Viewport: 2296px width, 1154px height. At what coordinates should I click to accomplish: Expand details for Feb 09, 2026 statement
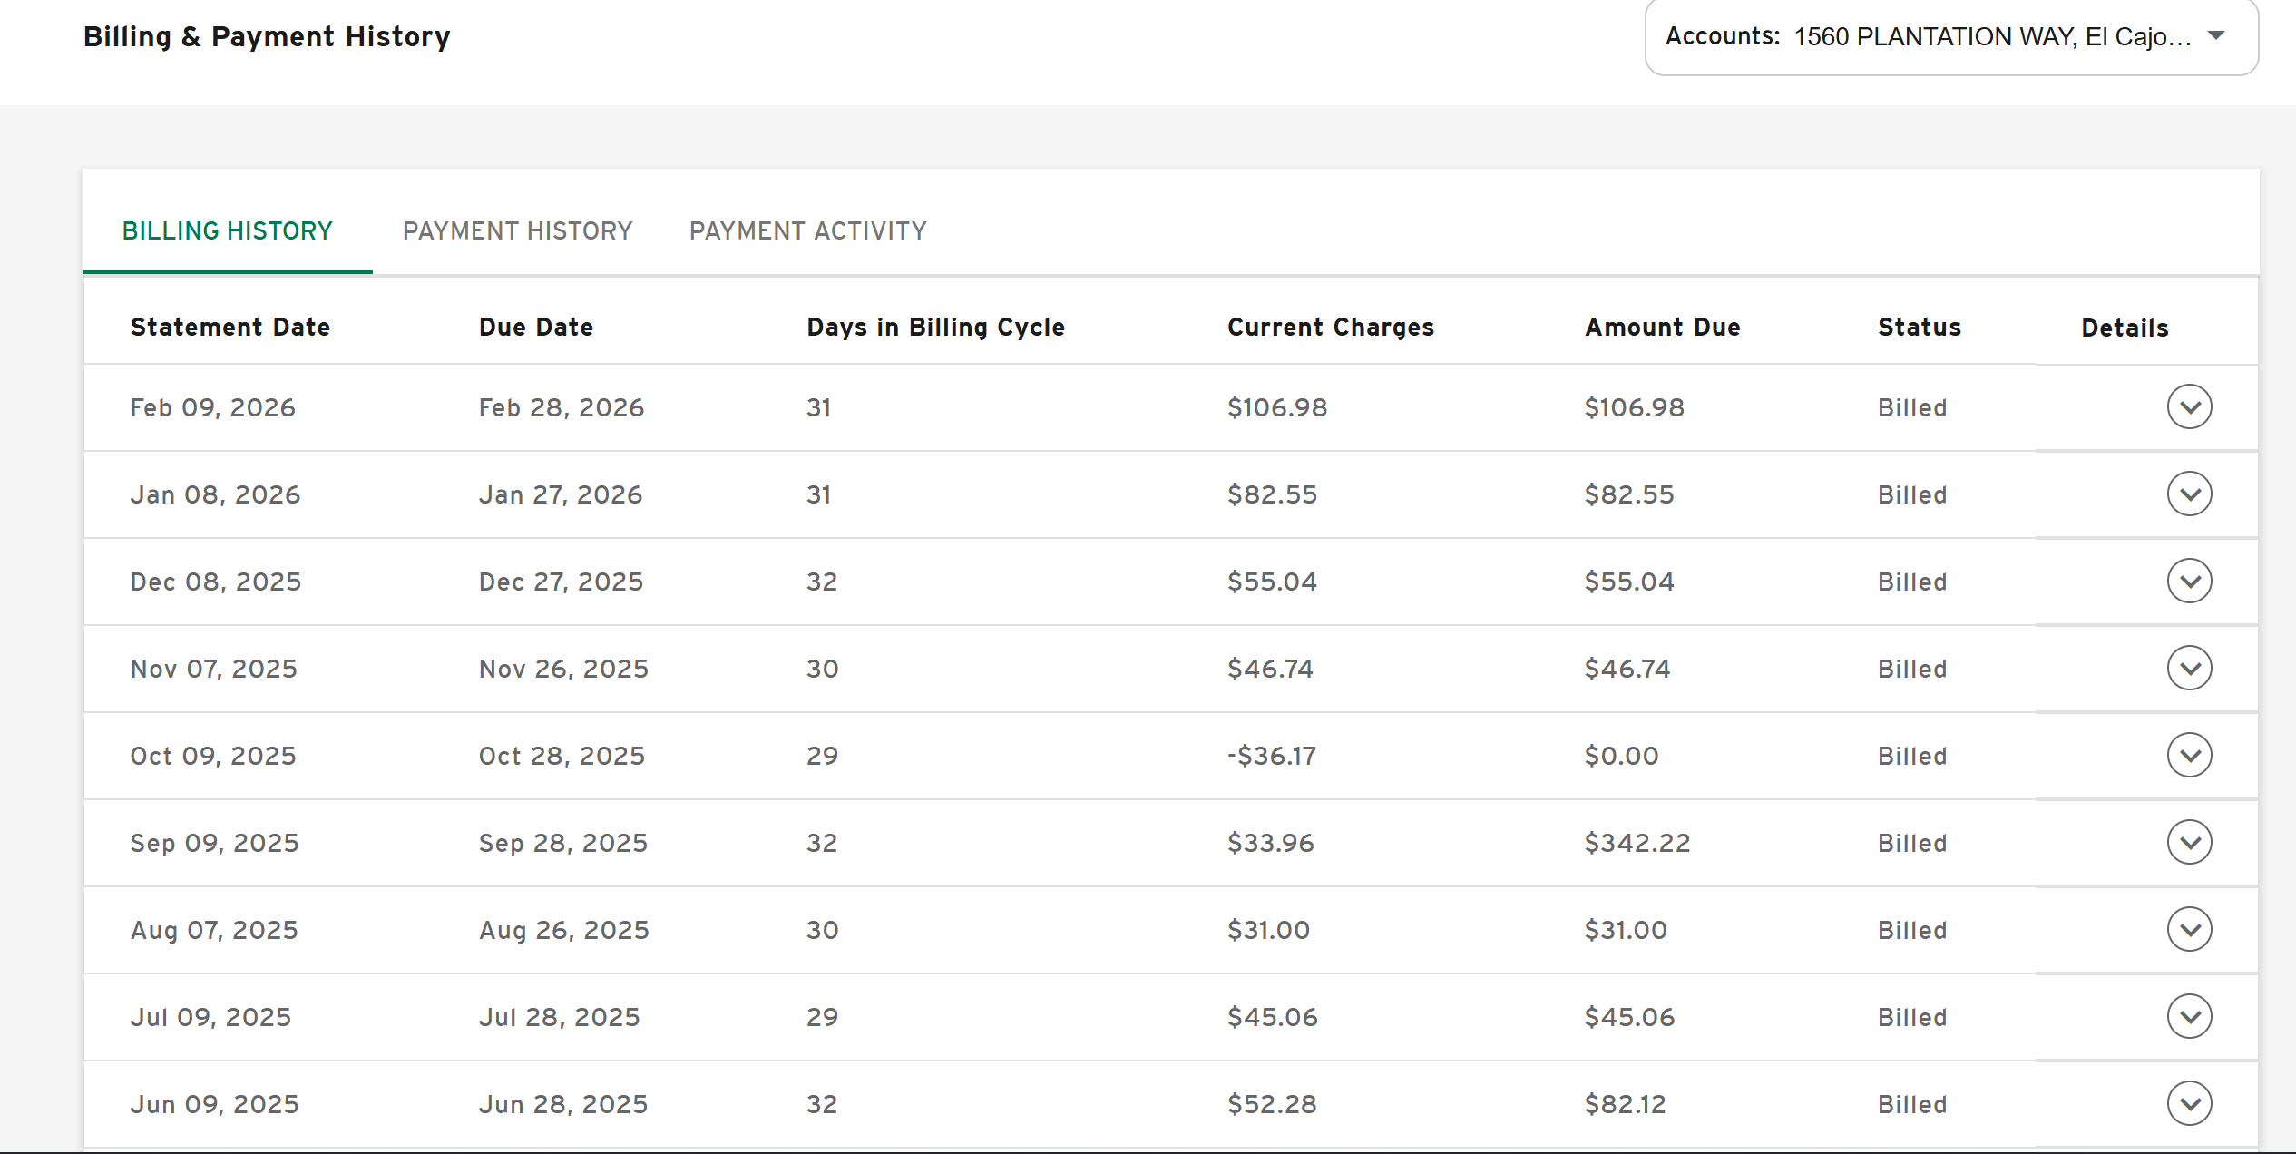coord(2189,406)
